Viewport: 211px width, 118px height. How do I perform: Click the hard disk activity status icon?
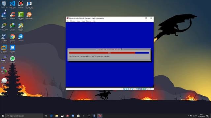click(x=124, y=89)
